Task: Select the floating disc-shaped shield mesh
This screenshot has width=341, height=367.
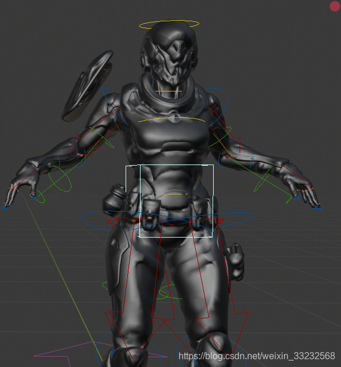Action: (87, 86)
